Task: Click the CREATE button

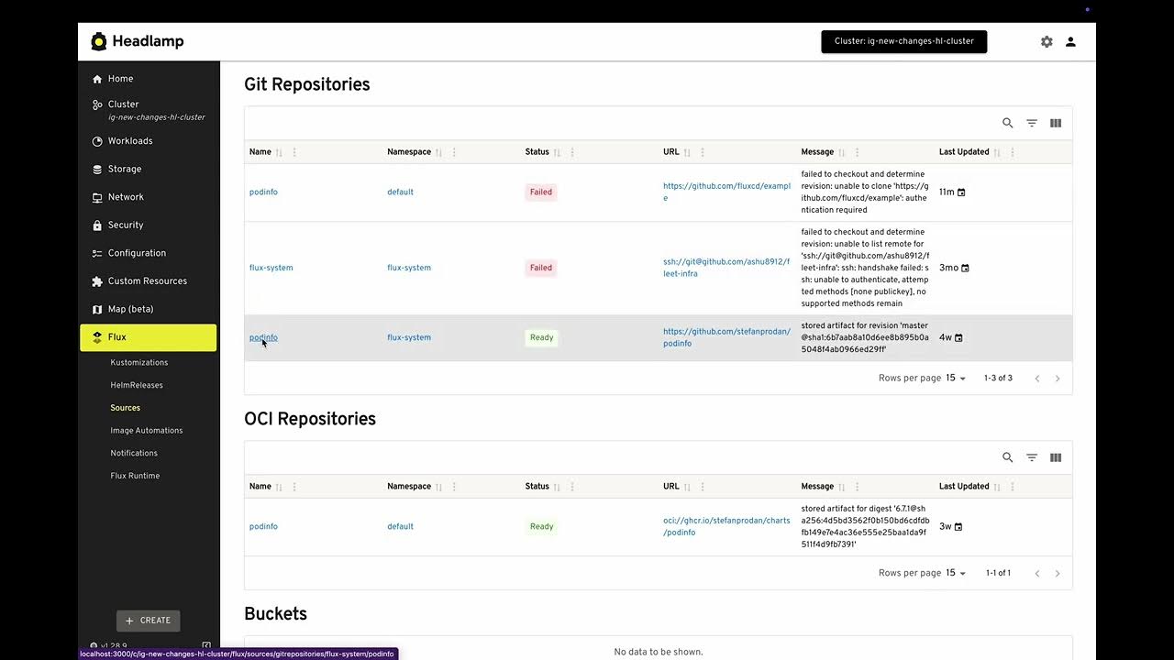Action: 148,621
